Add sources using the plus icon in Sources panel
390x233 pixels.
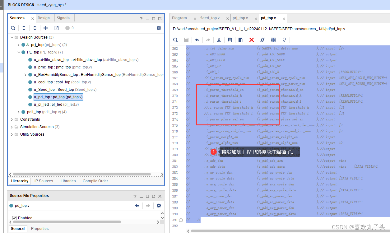[x=45, y=28]
